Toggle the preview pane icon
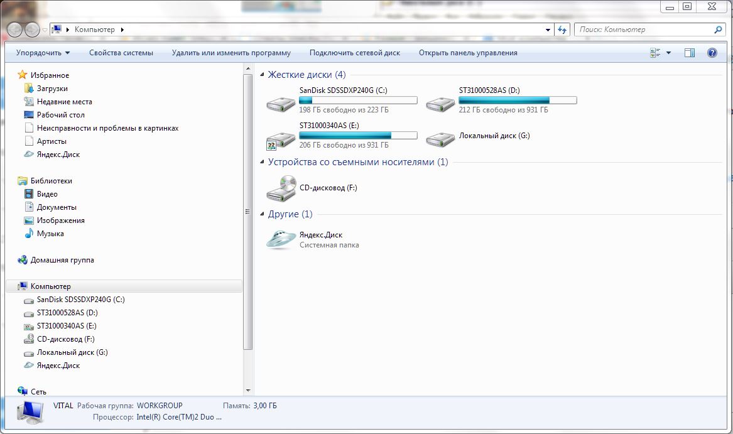Screen dimensions: 733x434 click(x=689, y=53)
